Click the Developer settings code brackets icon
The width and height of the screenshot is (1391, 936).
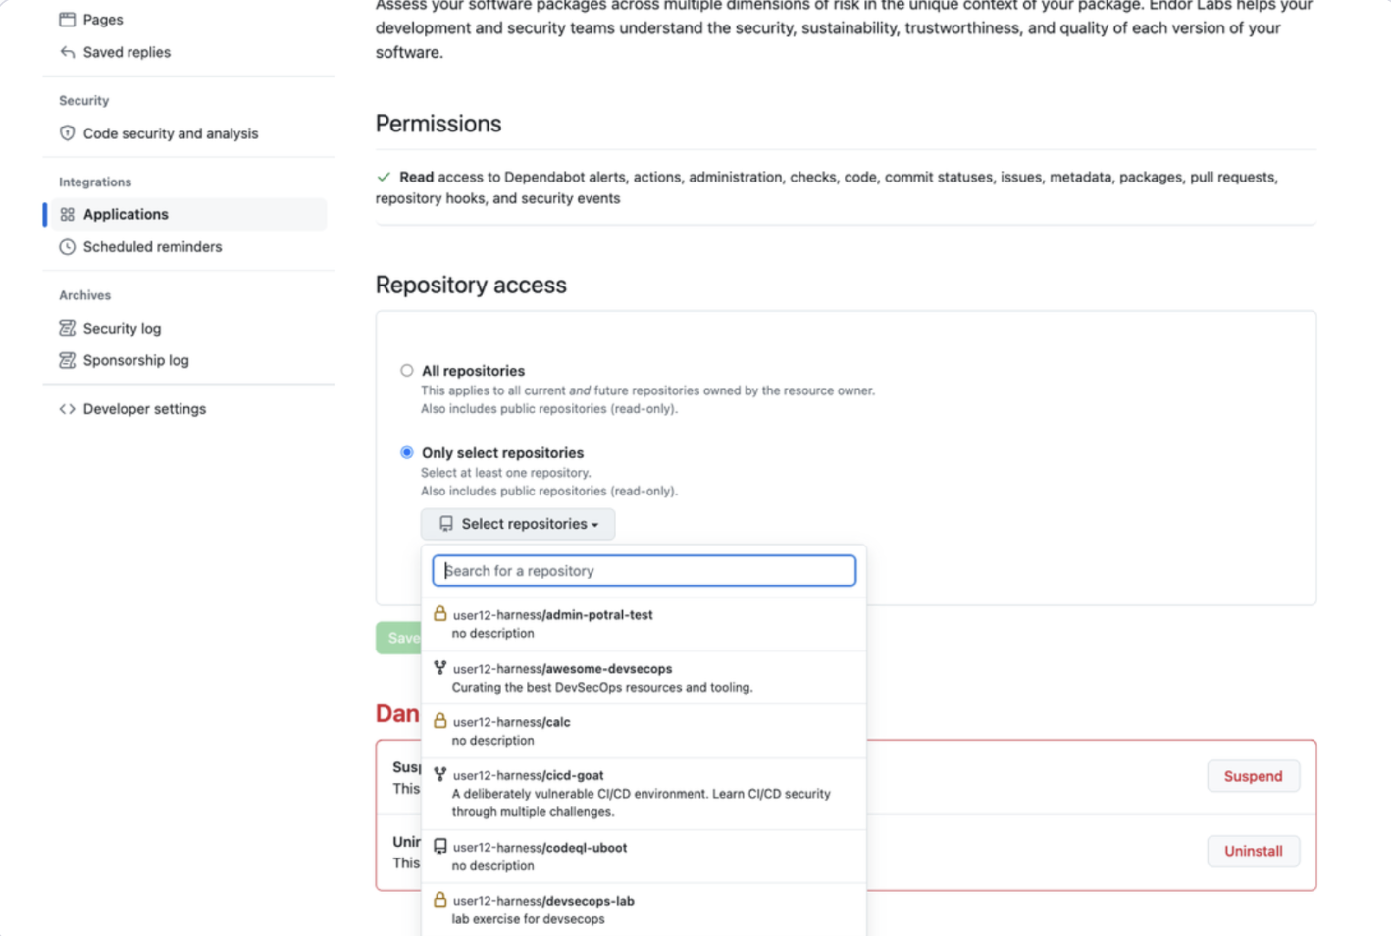(67, 409)
